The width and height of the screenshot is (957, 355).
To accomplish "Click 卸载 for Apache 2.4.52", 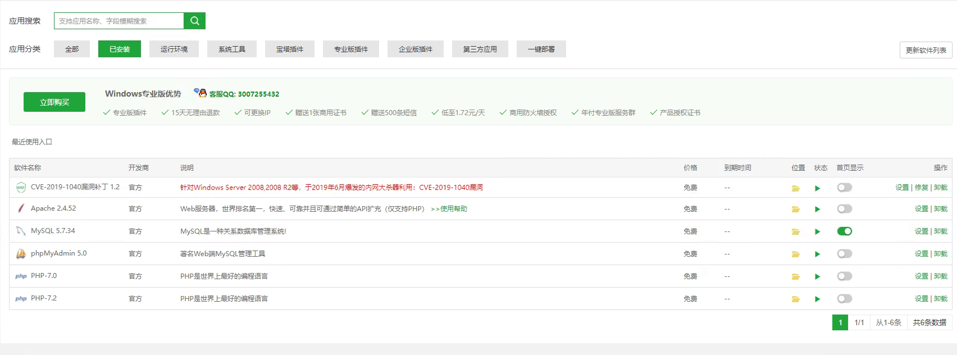I will tap(941, 209).
